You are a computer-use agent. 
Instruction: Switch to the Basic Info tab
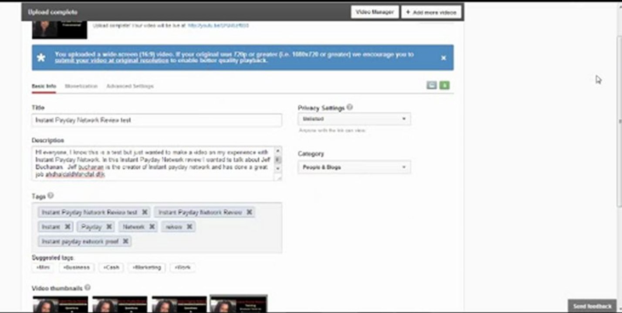pyautogui.click(x=44, y=86)
